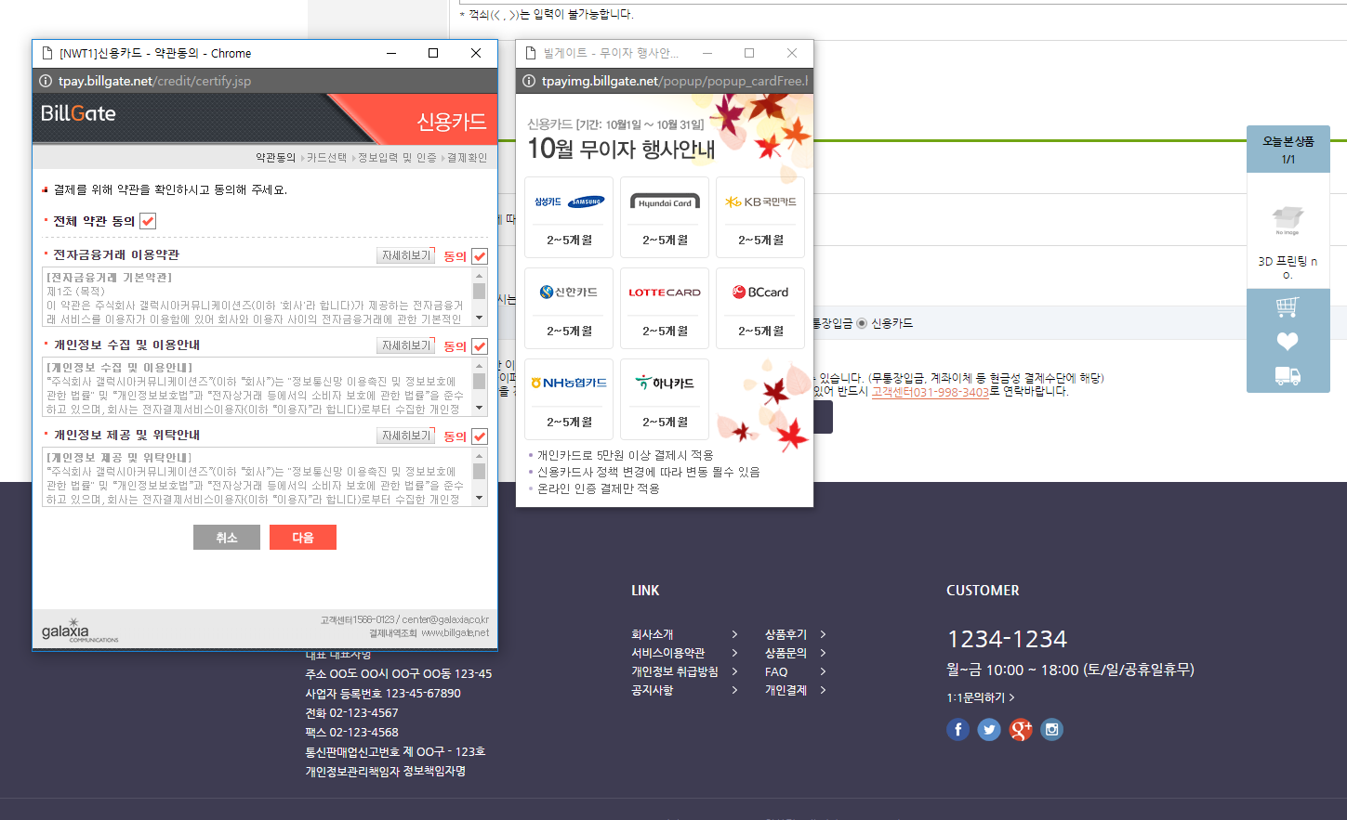The height and width of the screenshot is (820, 1347).
Task: Select the 하나카드 tile
Action: [665, 399]
